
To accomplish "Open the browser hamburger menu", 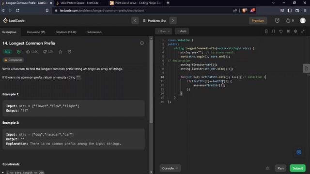I will [305, 11].
